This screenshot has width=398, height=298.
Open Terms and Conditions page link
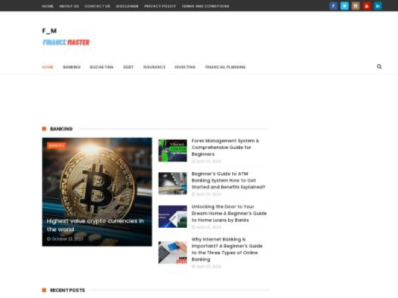(206, 6)
